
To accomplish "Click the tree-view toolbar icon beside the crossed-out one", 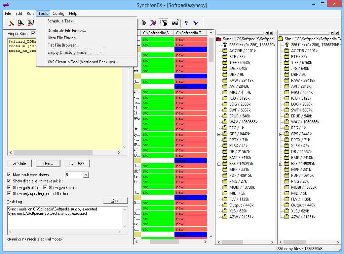I will 144,23.
